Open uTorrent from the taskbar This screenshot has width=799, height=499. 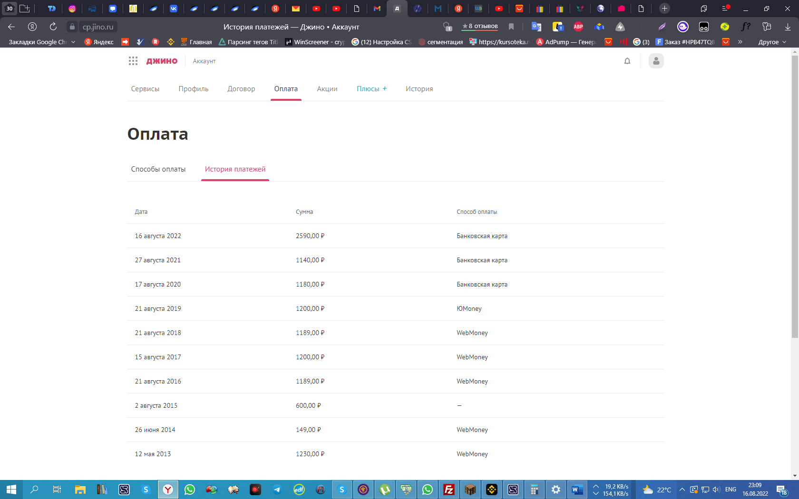[384, 489]
